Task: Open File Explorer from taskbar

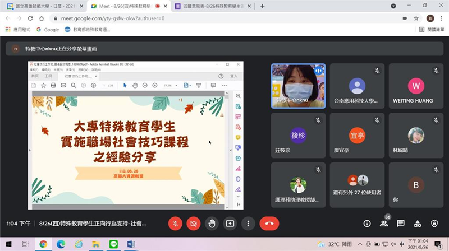Action: point(95,244)
